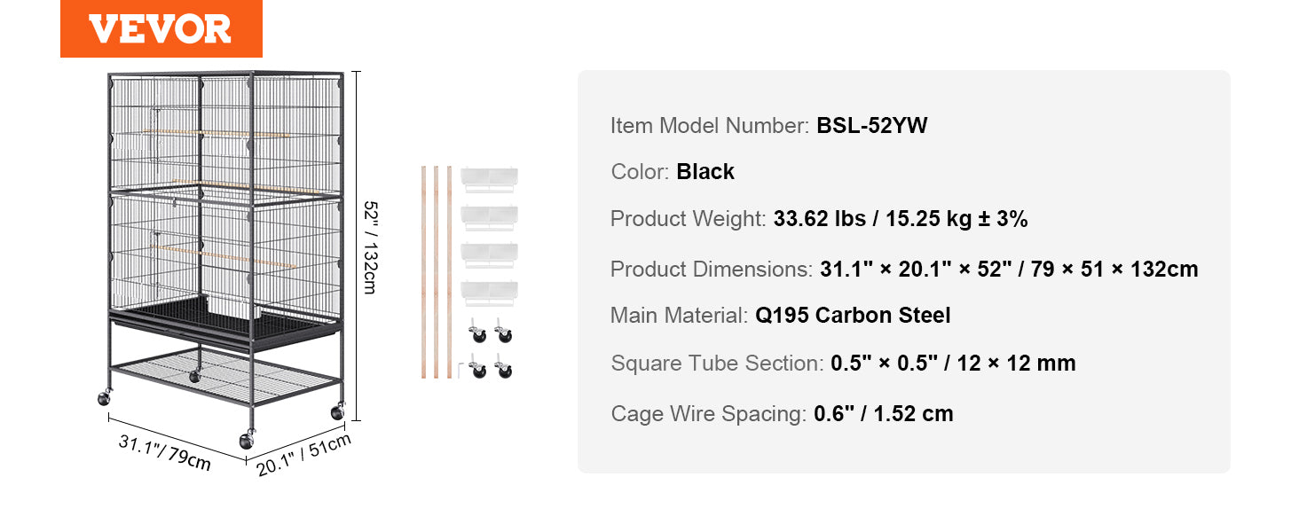
Task: Click the Q195 Carbon Steel material text
Action: [x=853, y=315]
